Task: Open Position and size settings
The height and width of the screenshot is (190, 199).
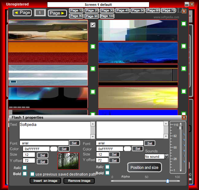Action: pos(145,167)
